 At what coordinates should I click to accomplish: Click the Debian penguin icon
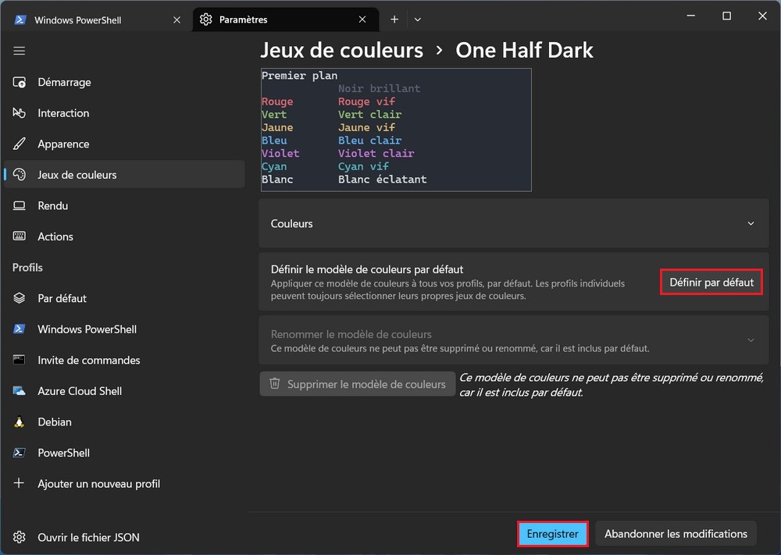(x=19, y=422)
